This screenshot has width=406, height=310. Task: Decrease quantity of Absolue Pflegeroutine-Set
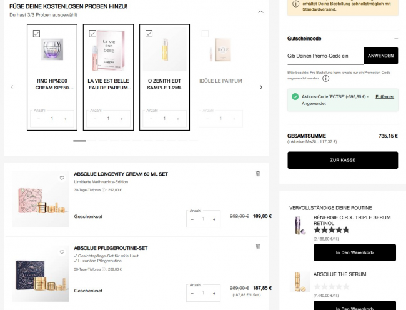pos(192,292)
